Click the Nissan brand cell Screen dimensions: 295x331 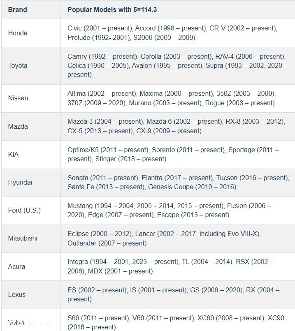(x=18, y=98)
